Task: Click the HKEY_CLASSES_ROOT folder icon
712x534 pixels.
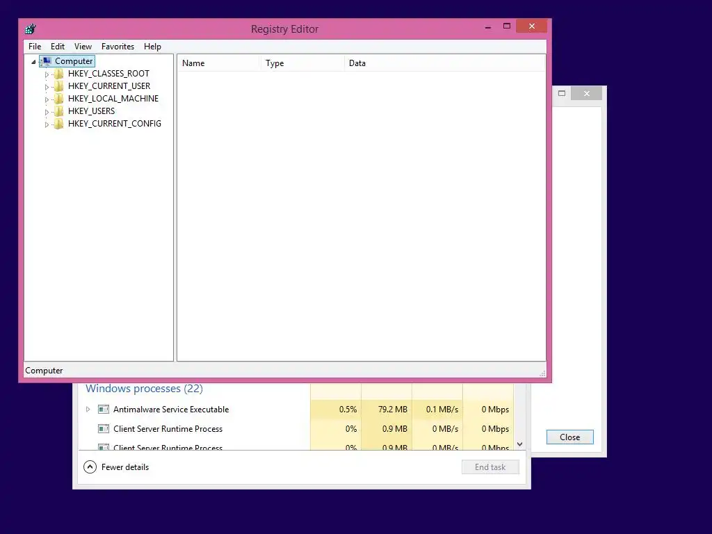Action: coord(58,74)
